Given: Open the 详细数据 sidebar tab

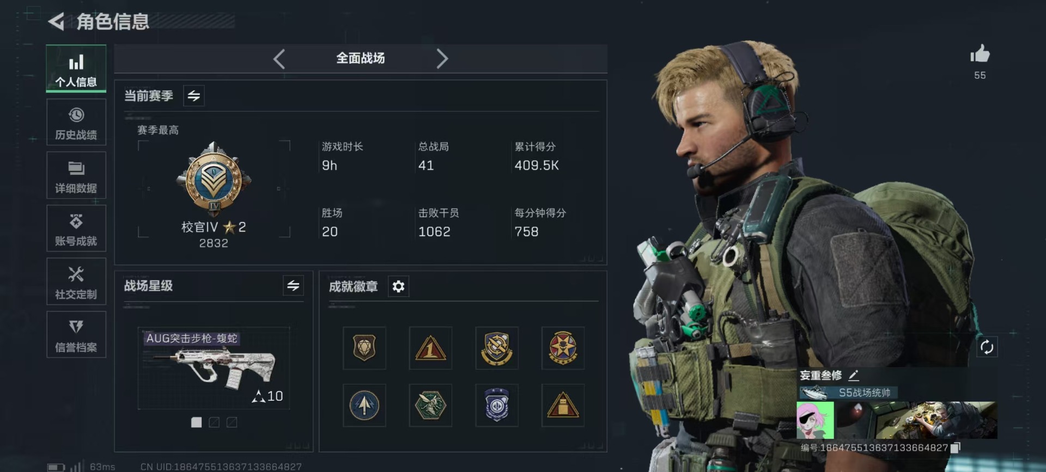Looking at the screenshot, I should (x=76, y=176).
